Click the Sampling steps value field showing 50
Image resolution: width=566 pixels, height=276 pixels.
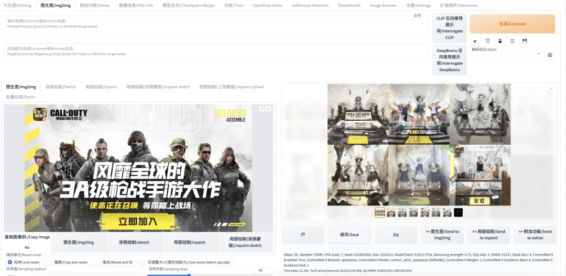click(x=262, y=270)
